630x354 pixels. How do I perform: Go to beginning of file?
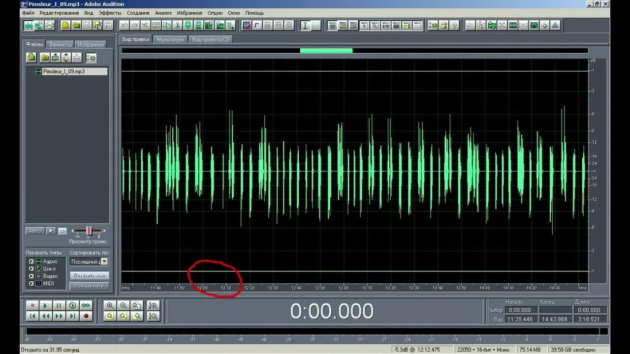32,316
